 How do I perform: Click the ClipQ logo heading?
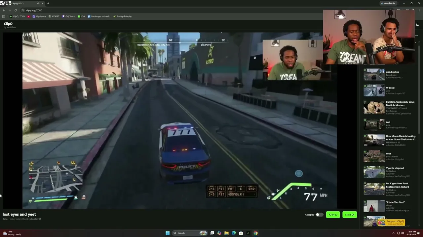8,24
